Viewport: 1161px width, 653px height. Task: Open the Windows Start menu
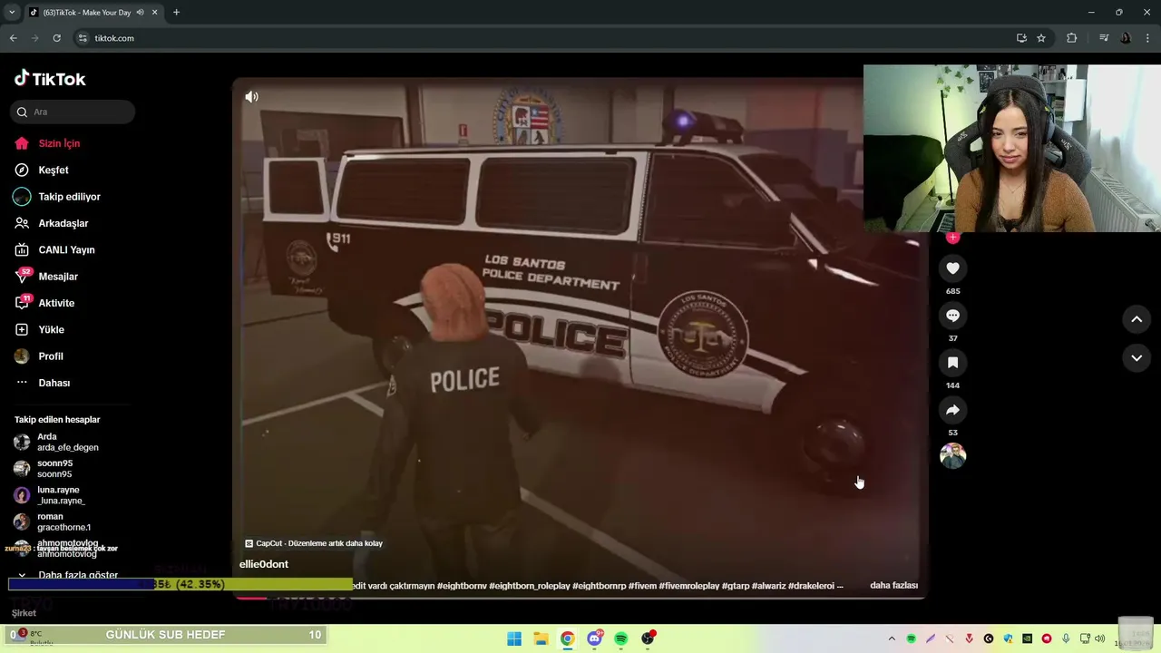514,638
